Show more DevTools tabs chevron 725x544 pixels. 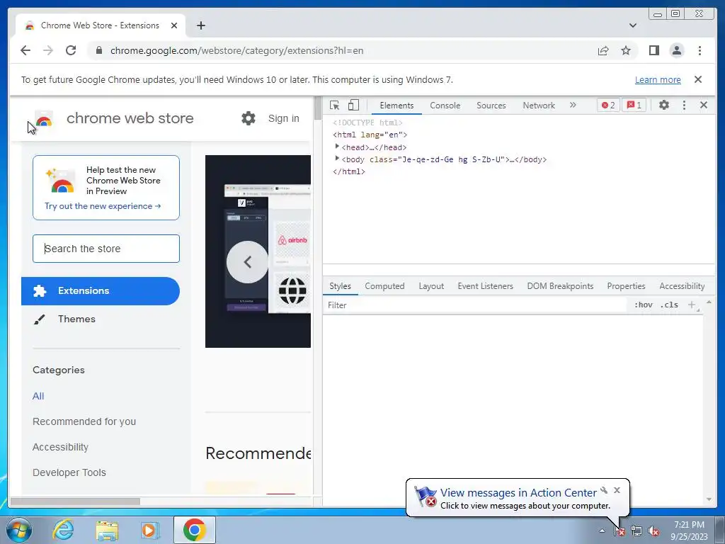[x=573, y=105]
